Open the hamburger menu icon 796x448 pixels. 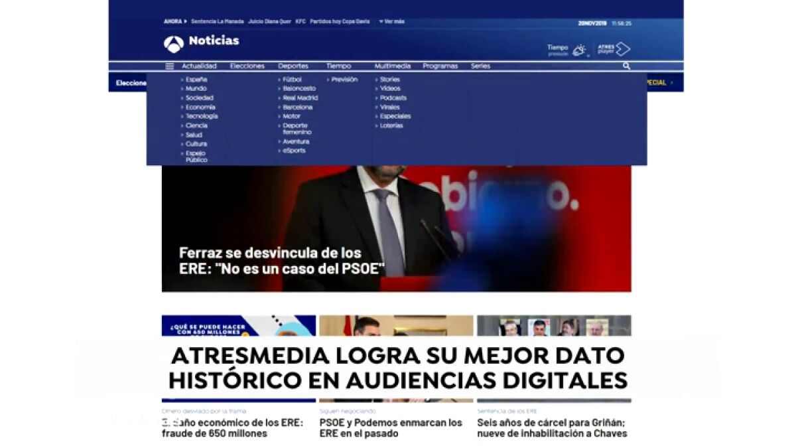point(170,66)
